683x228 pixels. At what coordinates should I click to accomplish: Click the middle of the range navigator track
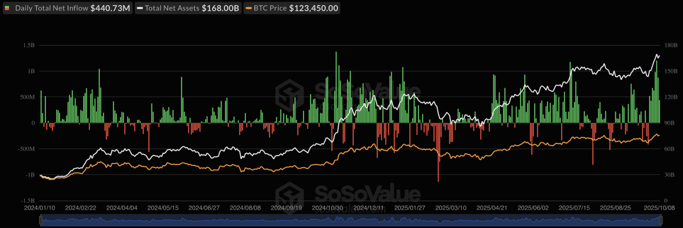(x=351, y=220)
